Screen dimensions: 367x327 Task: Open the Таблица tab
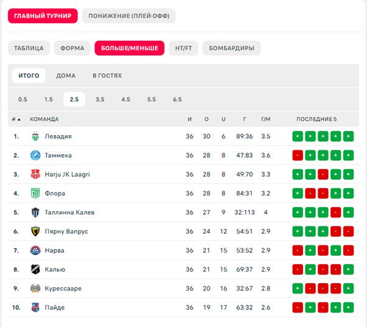(29, 48)
